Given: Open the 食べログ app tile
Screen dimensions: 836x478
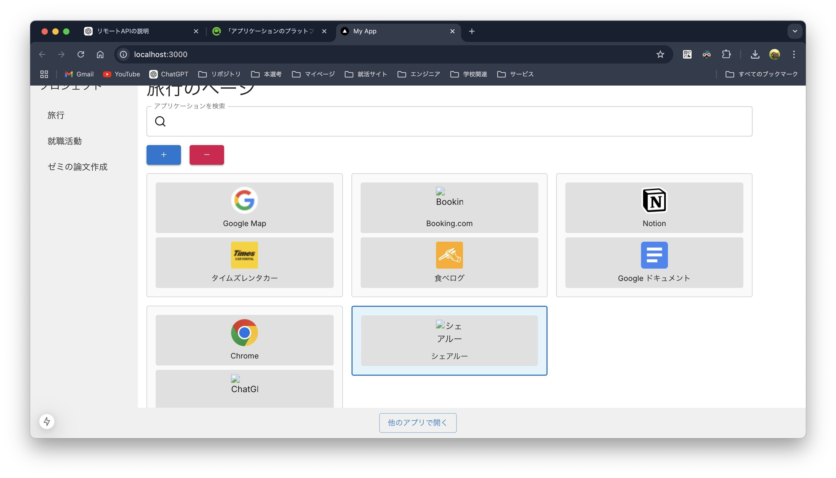Looking at the screenshot, I should [x=449, y=262].
